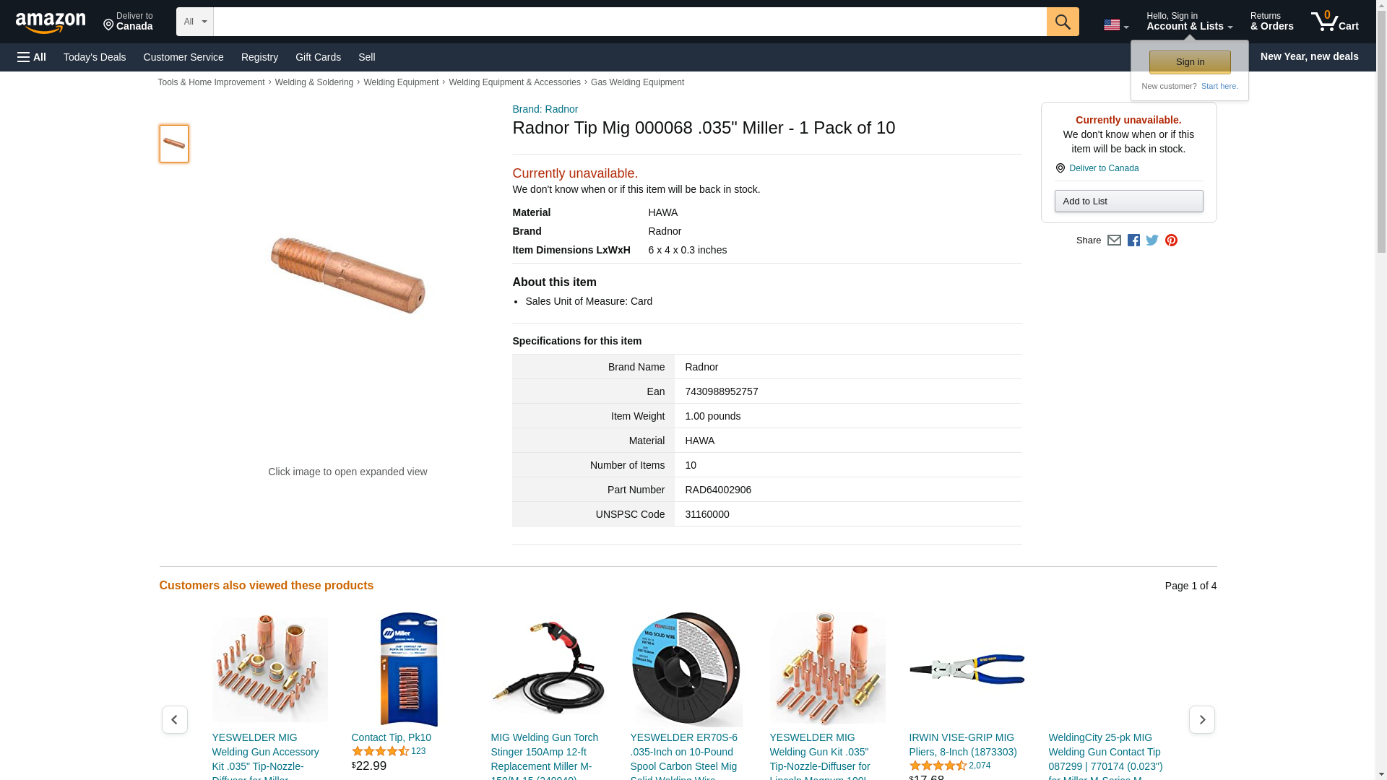The image size is (1387, 780).
Task: Show next carousel page of products
Action: tap(1201, 720)
